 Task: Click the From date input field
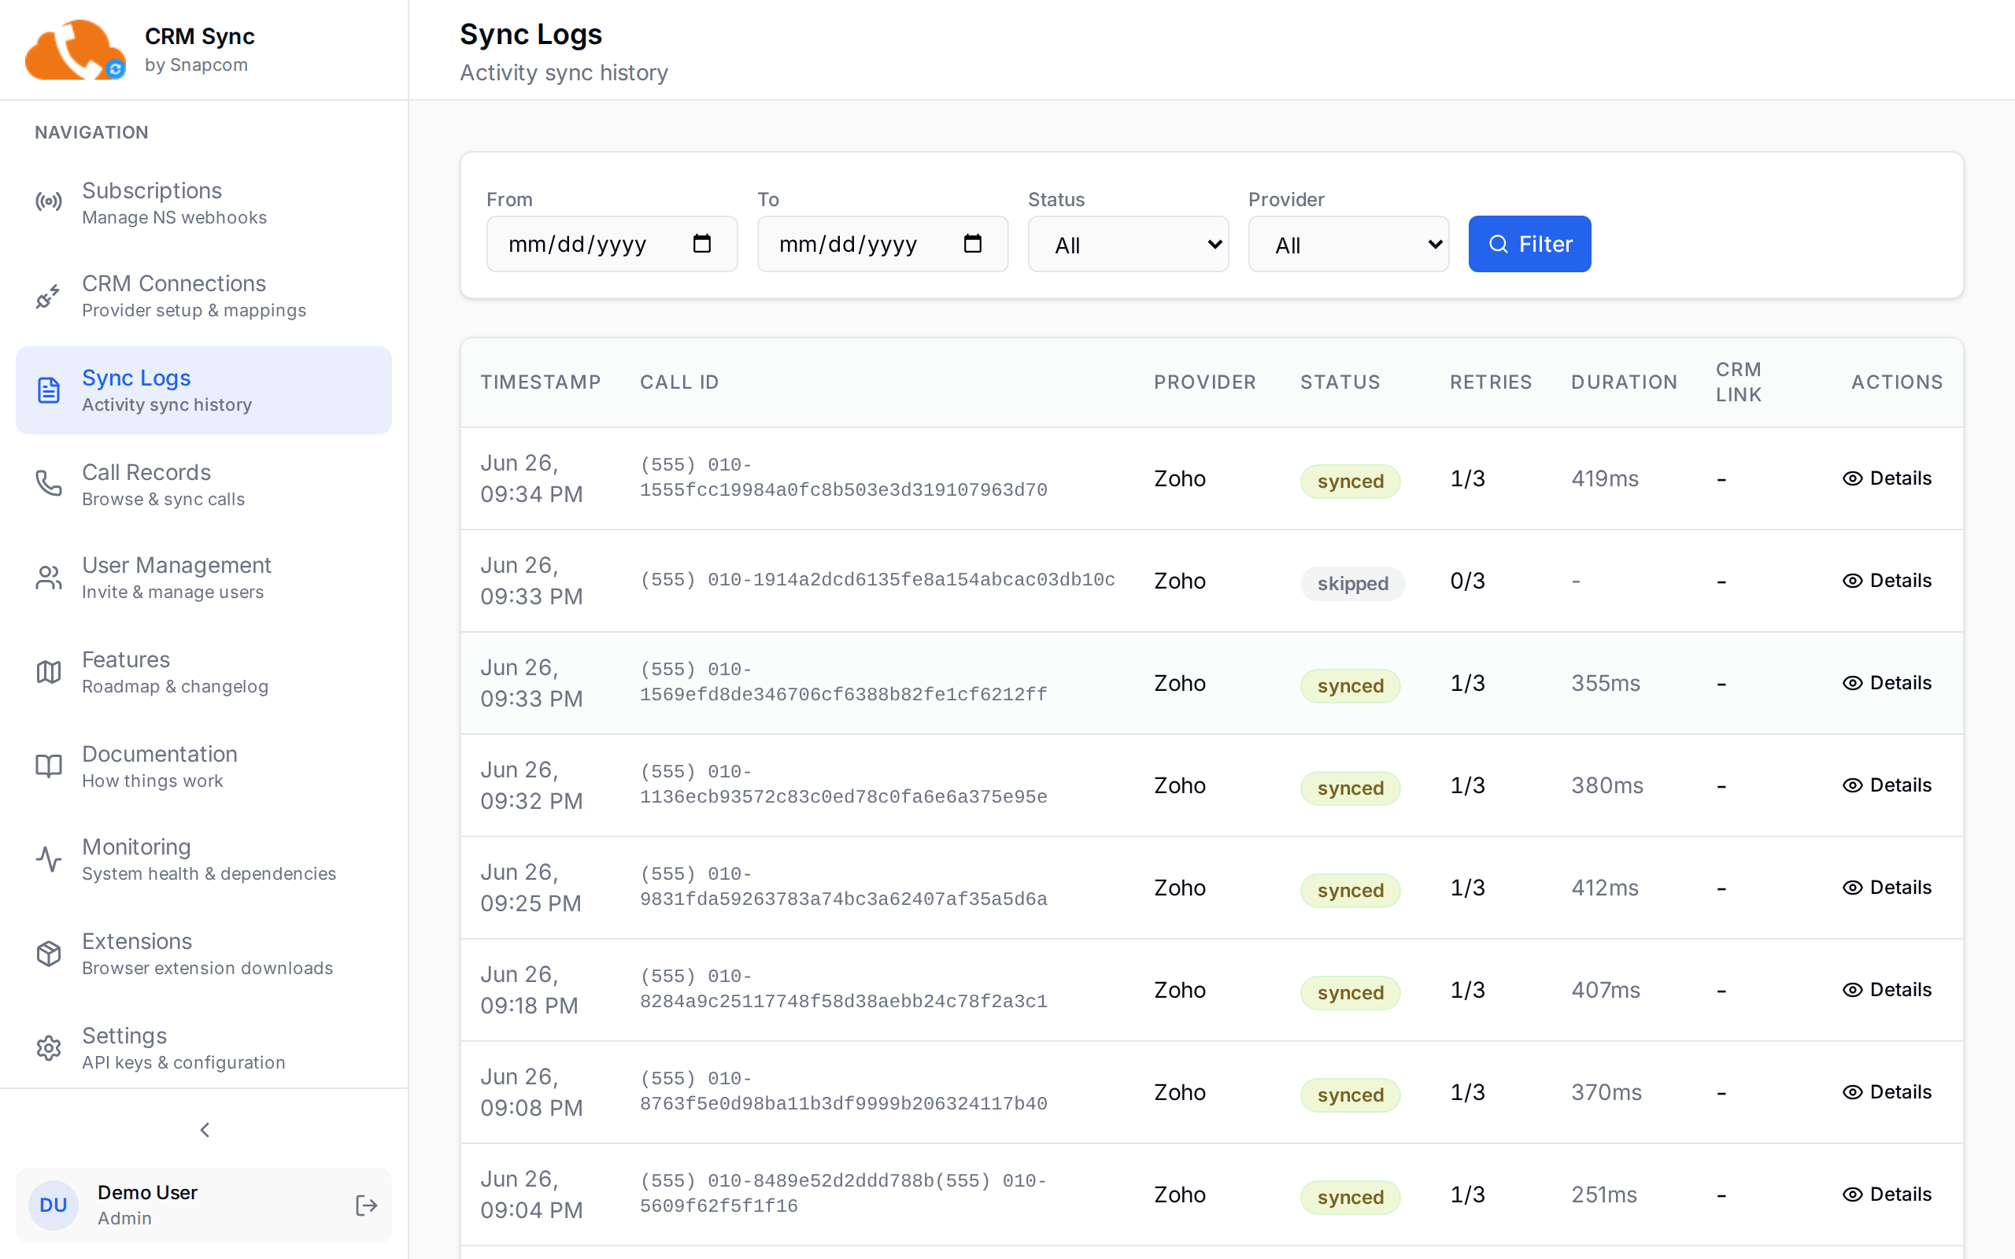(x=612, y=244)
